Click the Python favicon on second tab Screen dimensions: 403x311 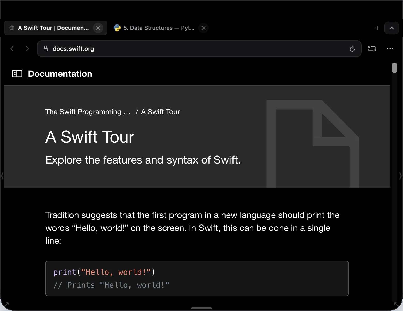(x=117, y=28)
